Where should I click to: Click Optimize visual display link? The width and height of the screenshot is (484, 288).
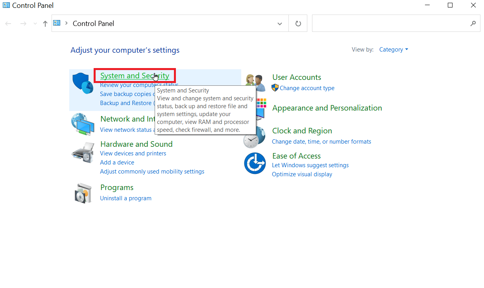tap(302, 174)
